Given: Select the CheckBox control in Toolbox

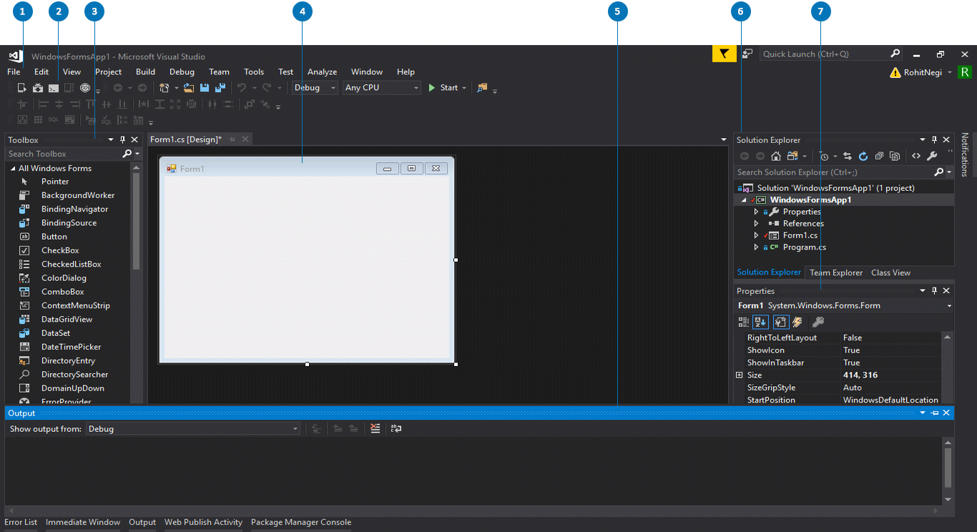Looking at the screenshot, I should tap(60, 250).
